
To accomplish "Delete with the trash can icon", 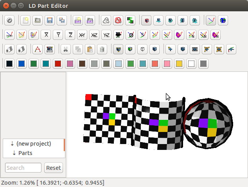I will tap(102, 49).
